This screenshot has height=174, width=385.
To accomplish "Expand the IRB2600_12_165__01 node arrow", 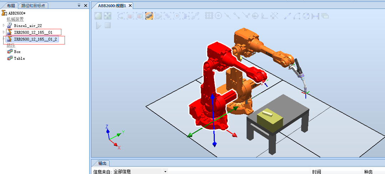I will [4, 32].
